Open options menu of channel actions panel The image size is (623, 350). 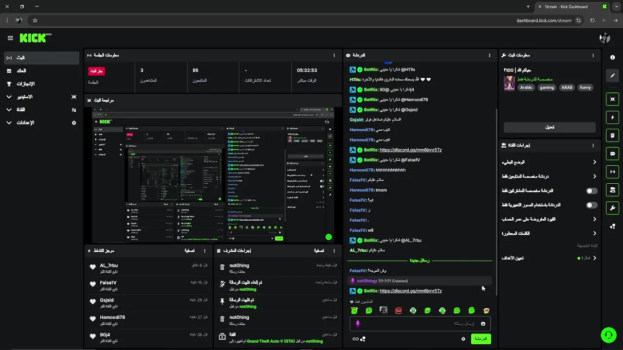[593, 145]
